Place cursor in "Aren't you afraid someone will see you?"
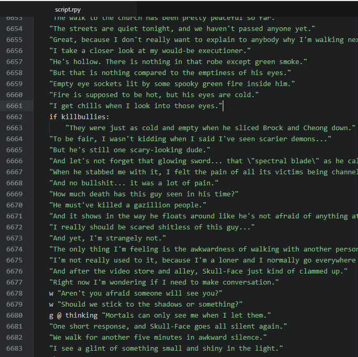358x357 pixels. (x=140, y=293)
